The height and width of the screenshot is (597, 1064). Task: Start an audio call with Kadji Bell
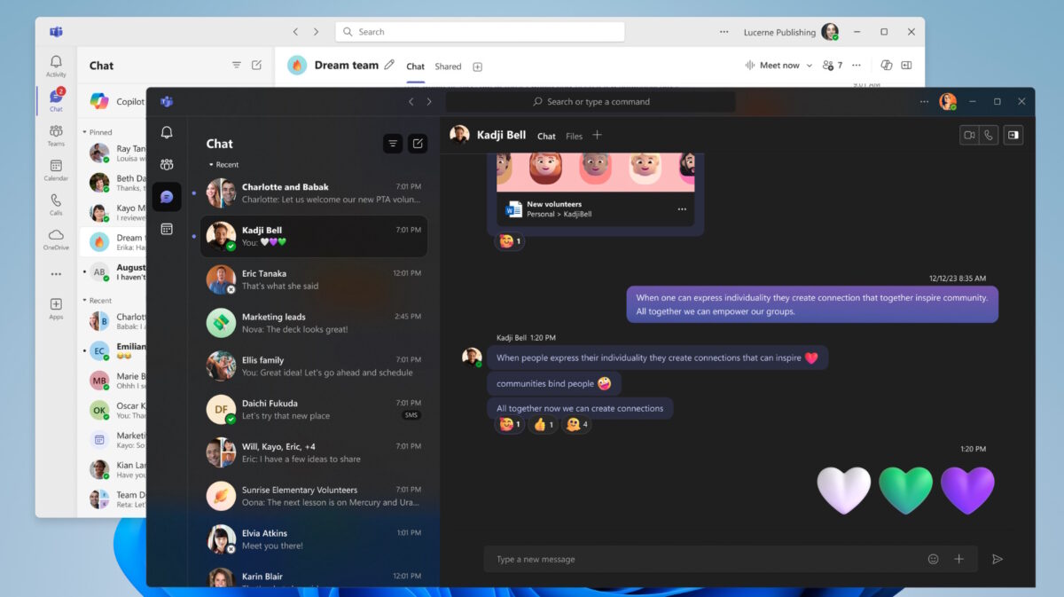pyautogui.click(x=990, y=134)
